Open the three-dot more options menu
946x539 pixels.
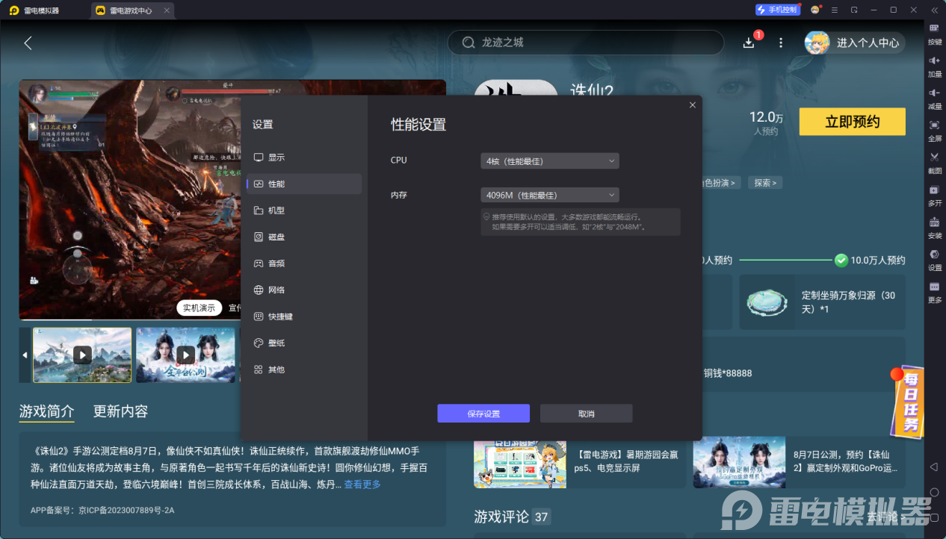coord(780,43)
